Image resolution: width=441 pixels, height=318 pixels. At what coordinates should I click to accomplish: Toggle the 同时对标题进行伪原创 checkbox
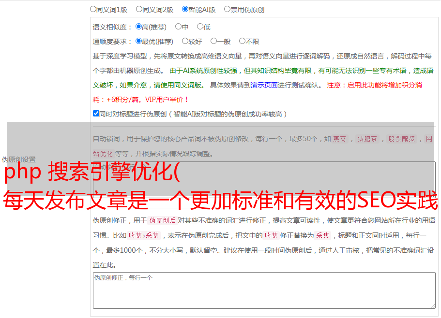(96, 114)
